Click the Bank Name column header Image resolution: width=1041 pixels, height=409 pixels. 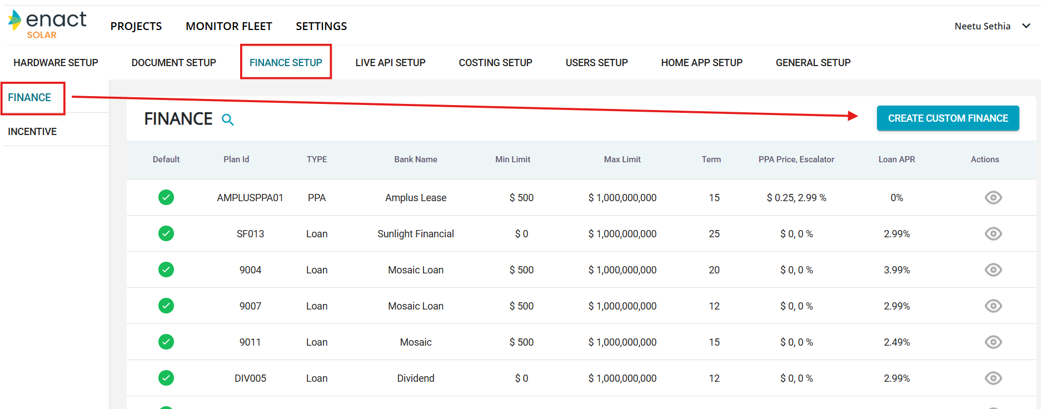[416, 159]
